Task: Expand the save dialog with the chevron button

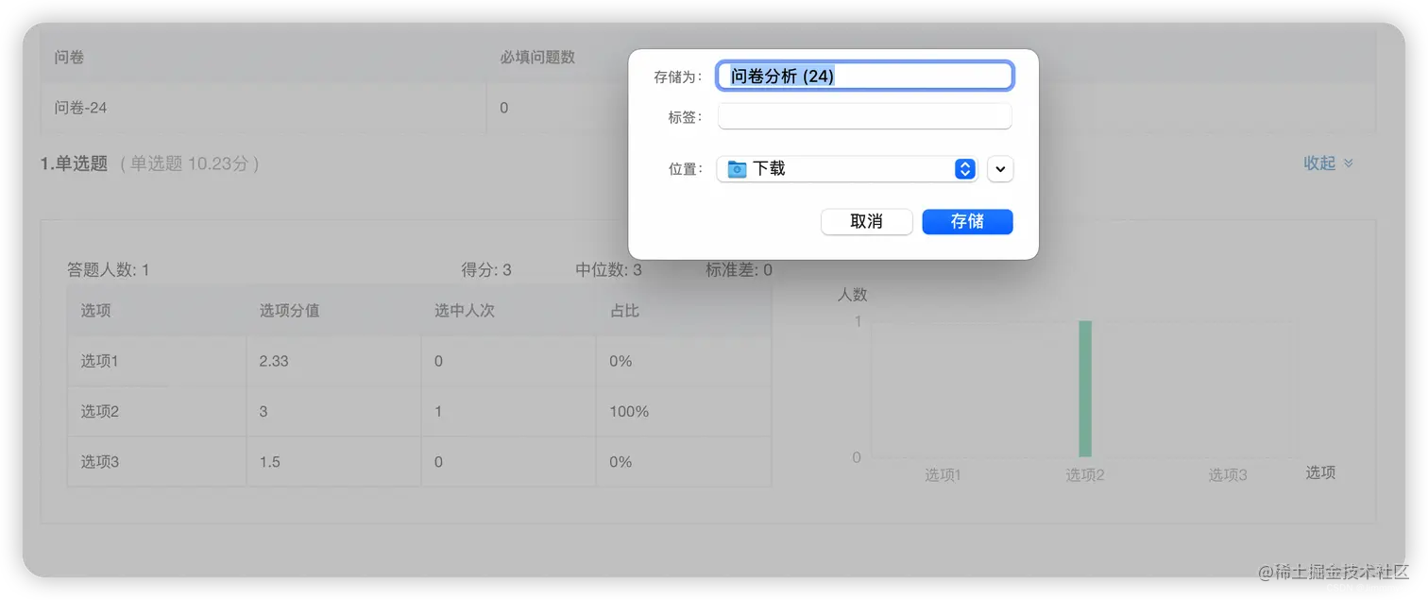Action: [999, 169]
